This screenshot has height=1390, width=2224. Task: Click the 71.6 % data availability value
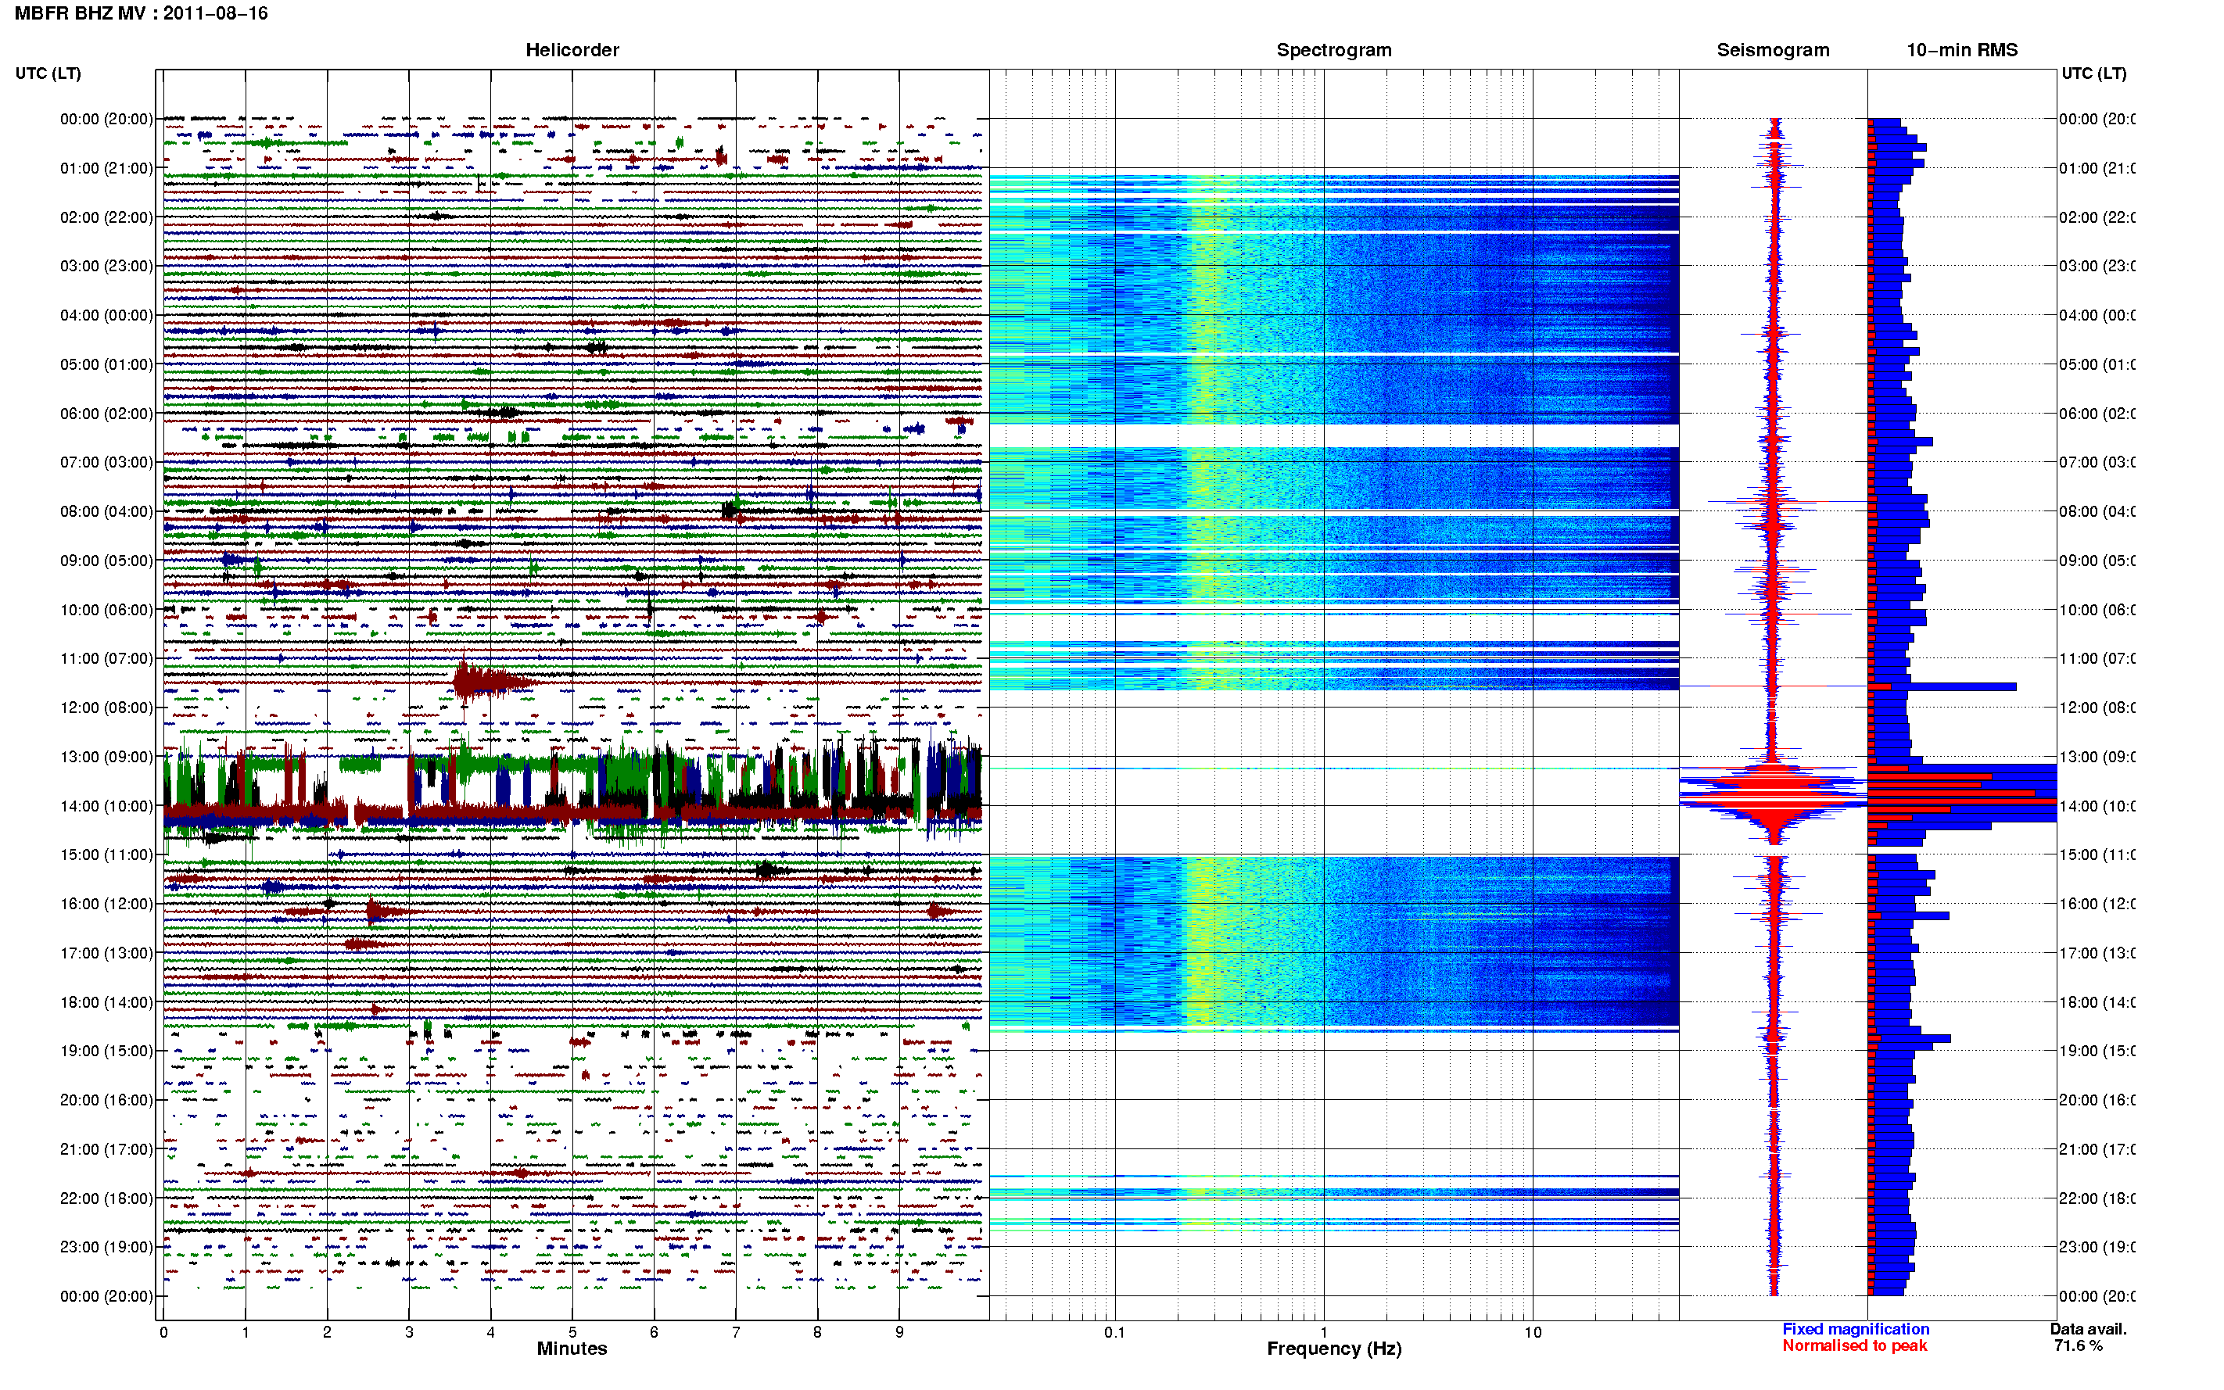(2078, 1346)
